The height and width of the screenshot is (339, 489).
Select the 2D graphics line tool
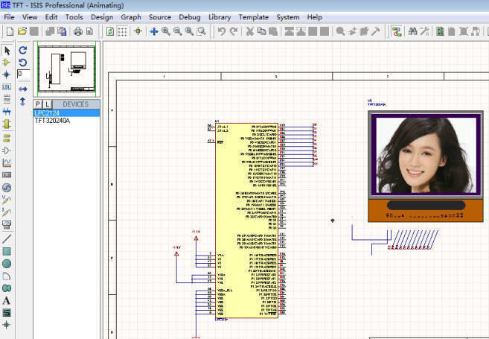coord(7,238)
